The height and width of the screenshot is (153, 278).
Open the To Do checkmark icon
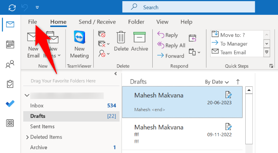click(x=10, y=104)
